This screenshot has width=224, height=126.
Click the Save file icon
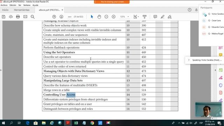pos(3,17)
